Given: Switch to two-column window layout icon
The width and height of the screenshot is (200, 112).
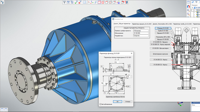Looking at the screenshot, I should click(2, 110).
